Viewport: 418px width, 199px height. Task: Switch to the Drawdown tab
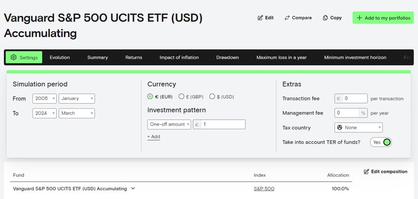pyautogui.click(x=228, y=57)
